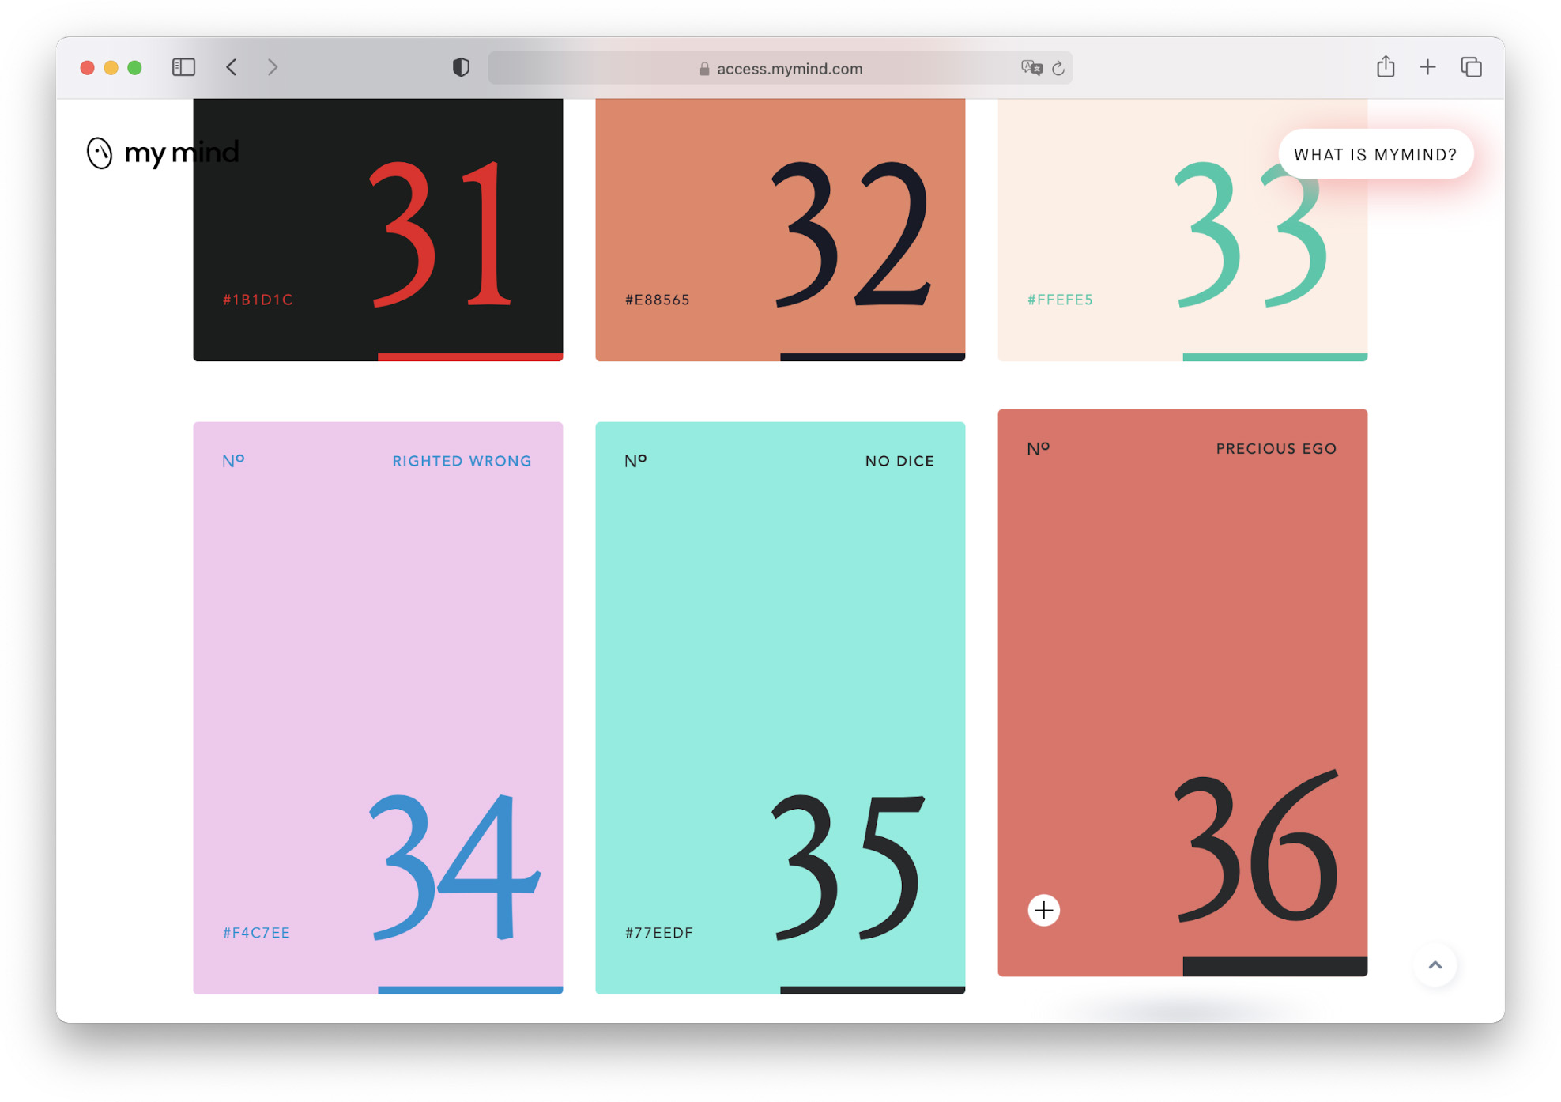This screenshot has height=1102, width=1561.
Task: Close the Safari window with red button
Action: pos(88,68)
